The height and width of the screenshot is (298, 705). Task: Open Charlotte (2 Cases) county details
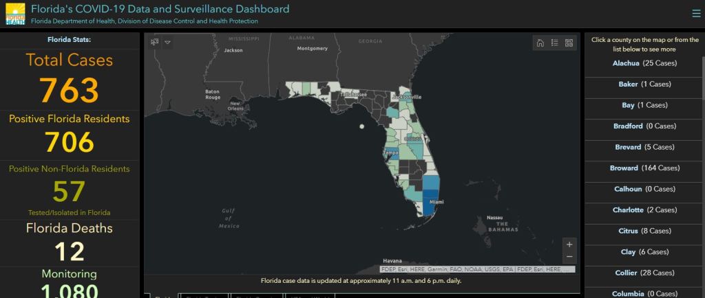644,210
